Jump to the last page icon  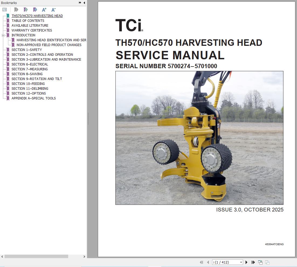[253, 262]
